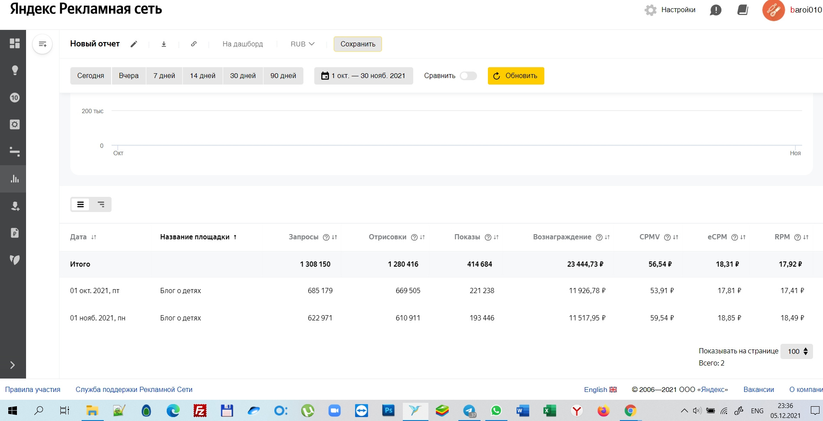Switch to flat list table view

(81, 204)
